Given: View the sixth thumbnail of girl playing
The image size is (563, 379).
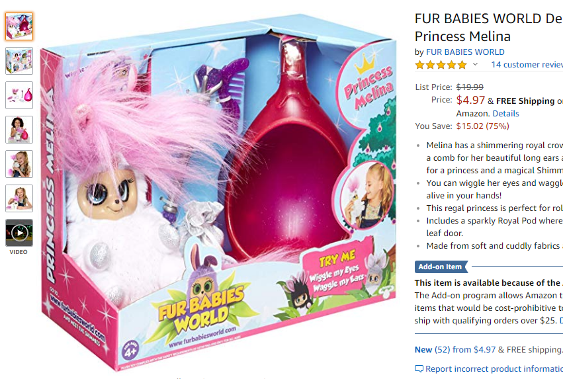Looking at the screenshot, I should tap(19, 198).
